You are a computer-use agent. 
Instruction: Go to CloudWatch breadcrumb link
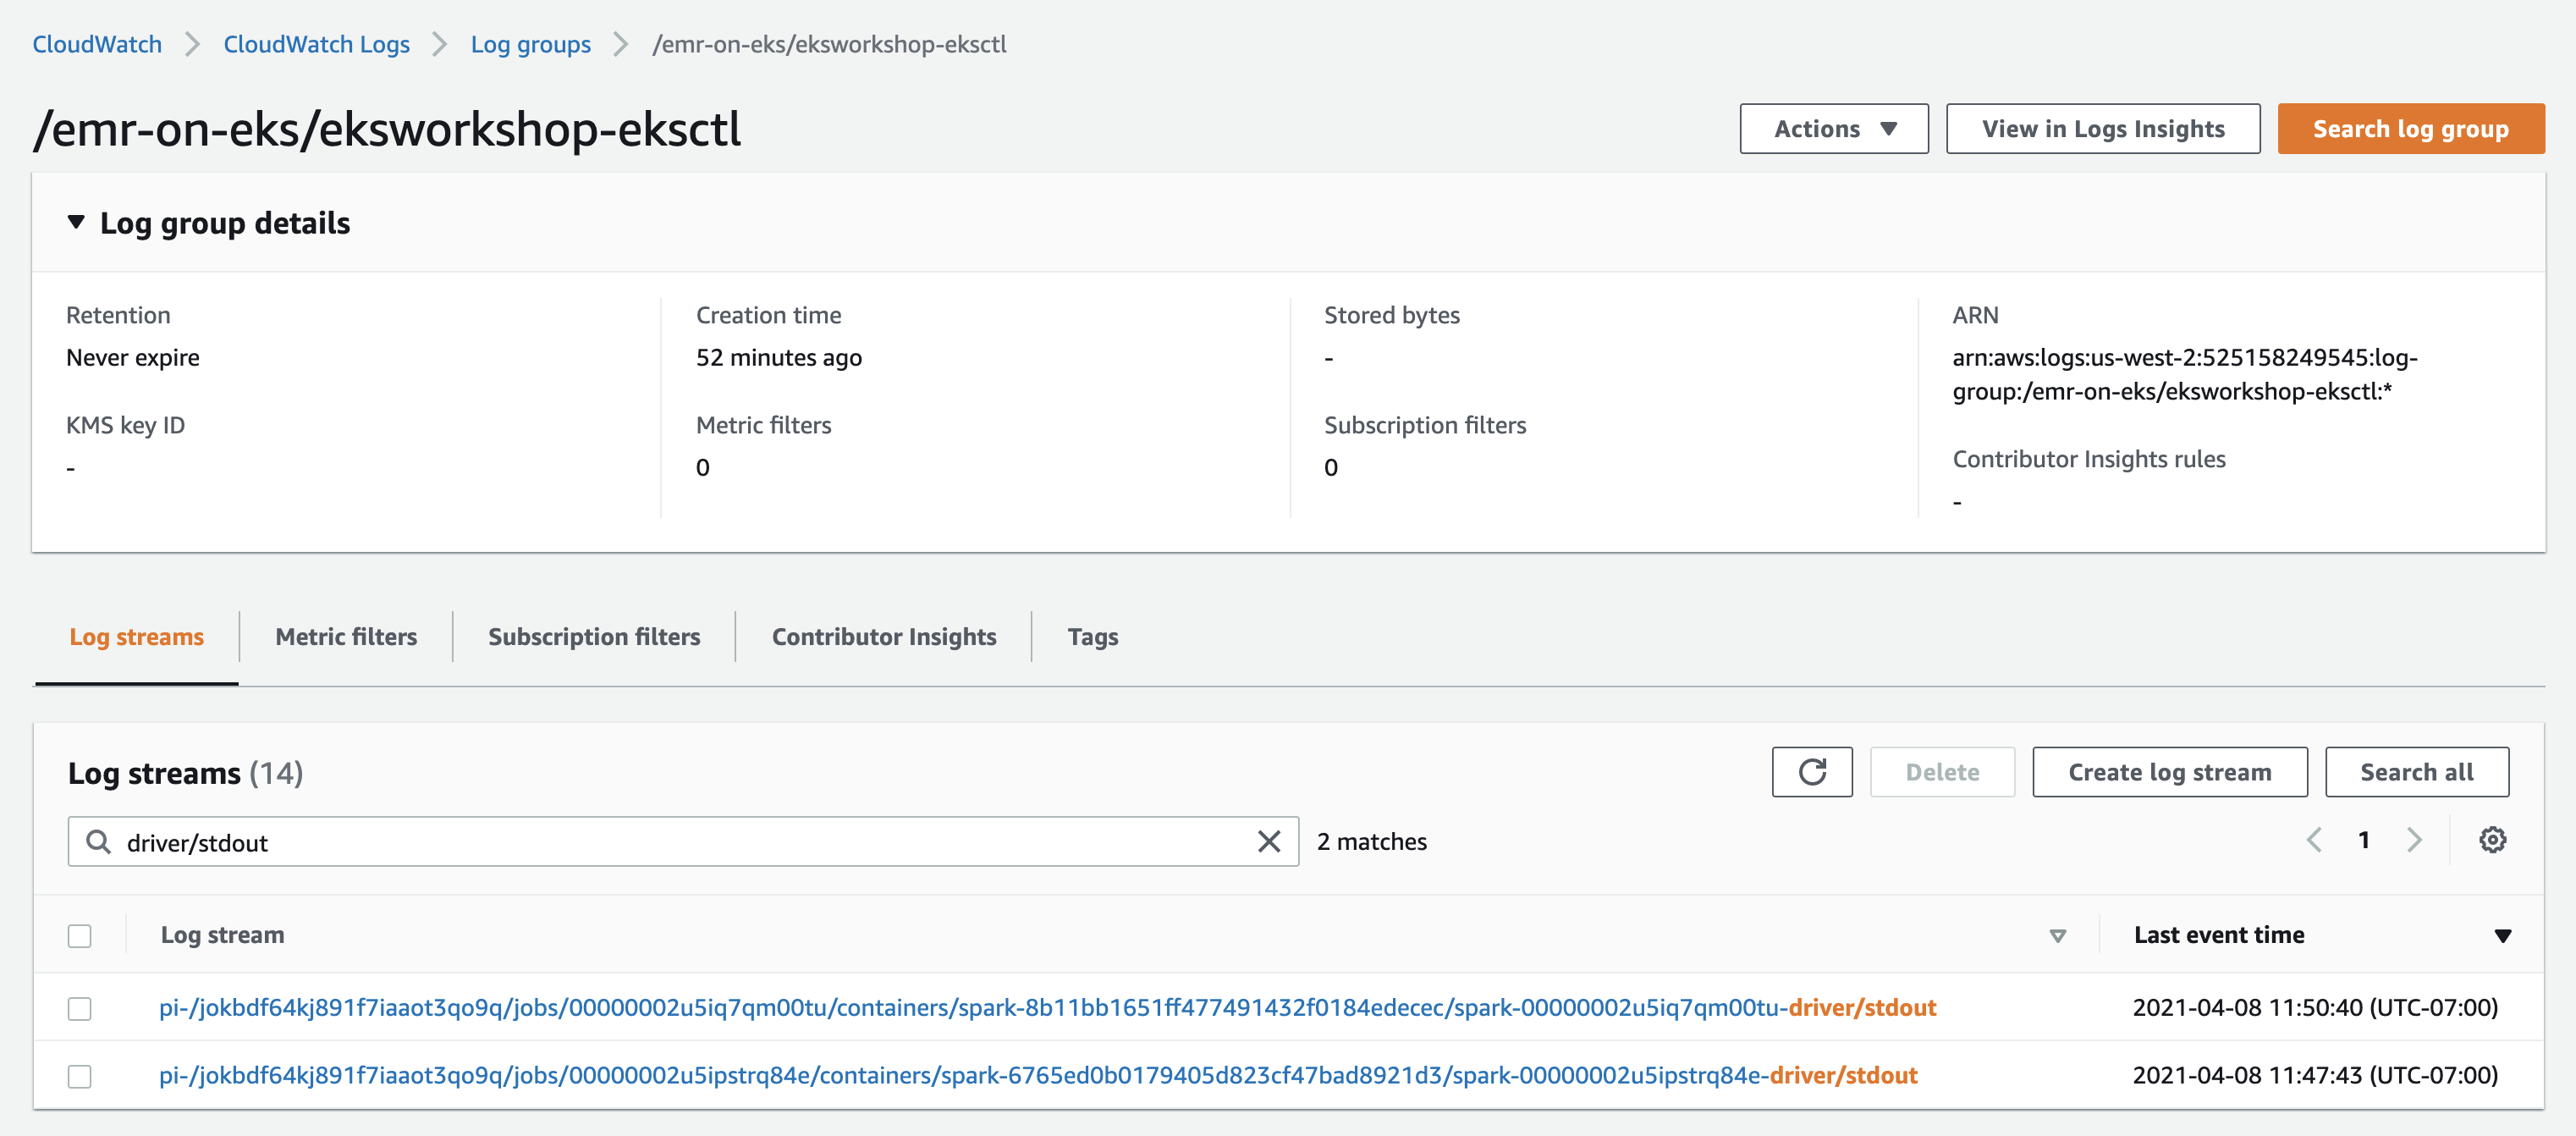97,44
